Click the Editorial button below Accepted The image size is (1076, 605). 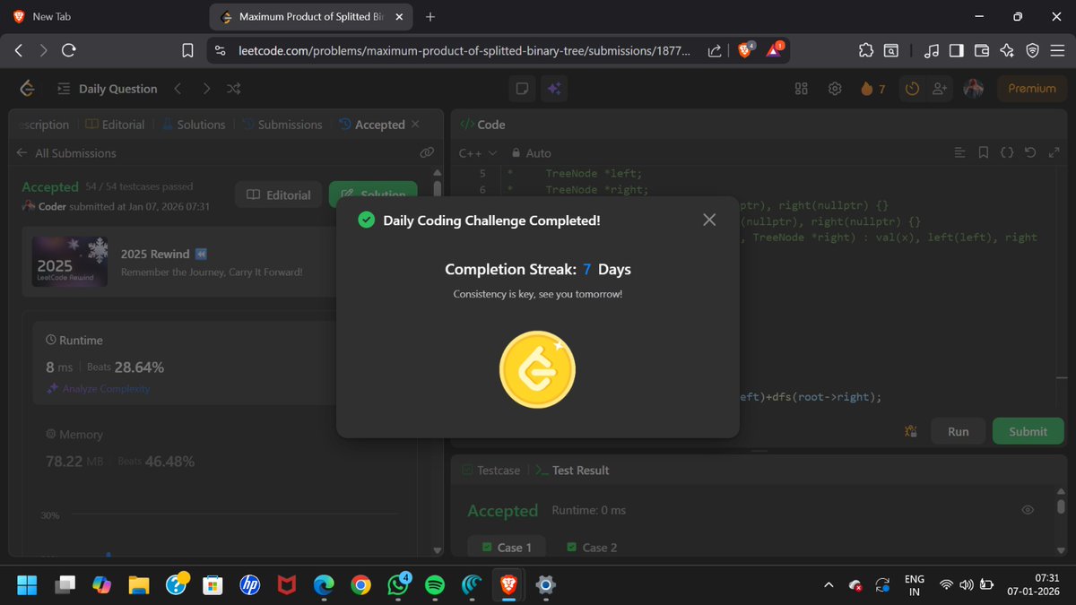279,194
